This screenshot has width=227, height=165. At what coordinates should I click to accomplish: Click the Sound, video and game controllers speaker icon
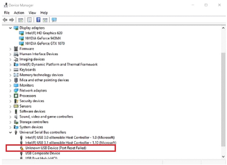pos(16,117)
